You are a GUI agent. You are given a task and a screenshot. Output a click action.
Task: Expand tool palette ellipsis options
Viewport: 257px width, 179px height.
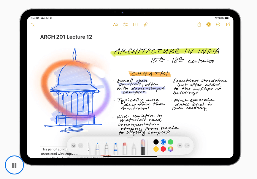(187, 145)
